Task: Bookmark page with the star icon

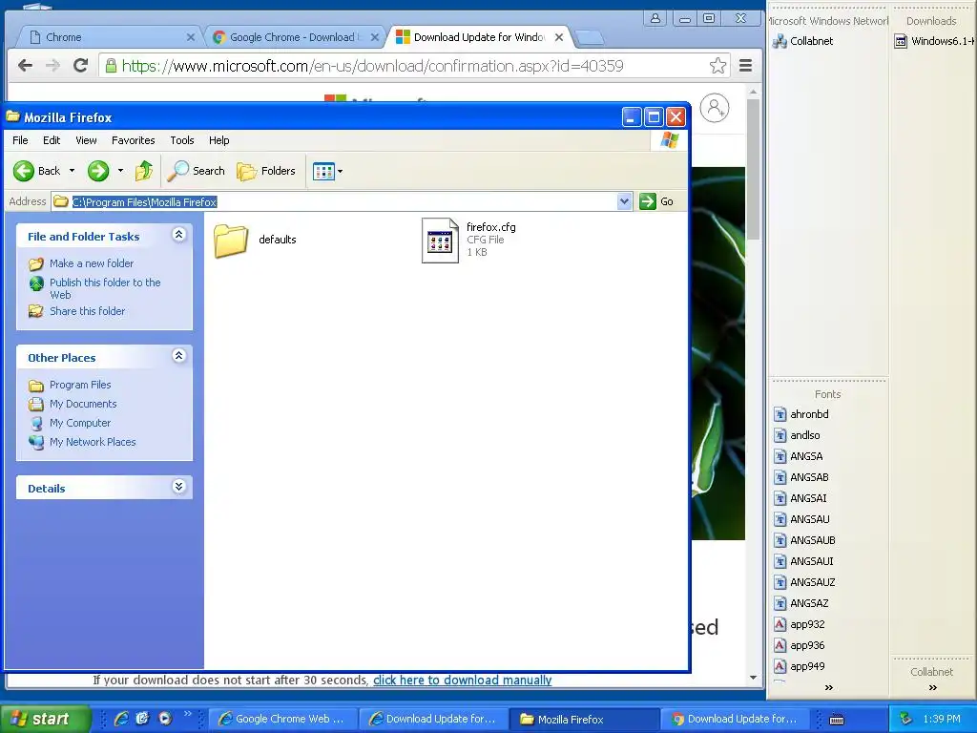Action: pos(717,66)
